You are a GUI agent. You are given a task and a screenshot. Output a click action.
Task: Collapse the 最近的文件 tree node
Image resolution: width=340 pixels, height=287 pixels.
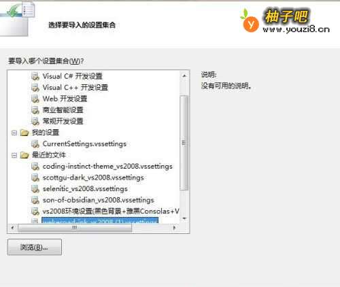click(14, 155)
